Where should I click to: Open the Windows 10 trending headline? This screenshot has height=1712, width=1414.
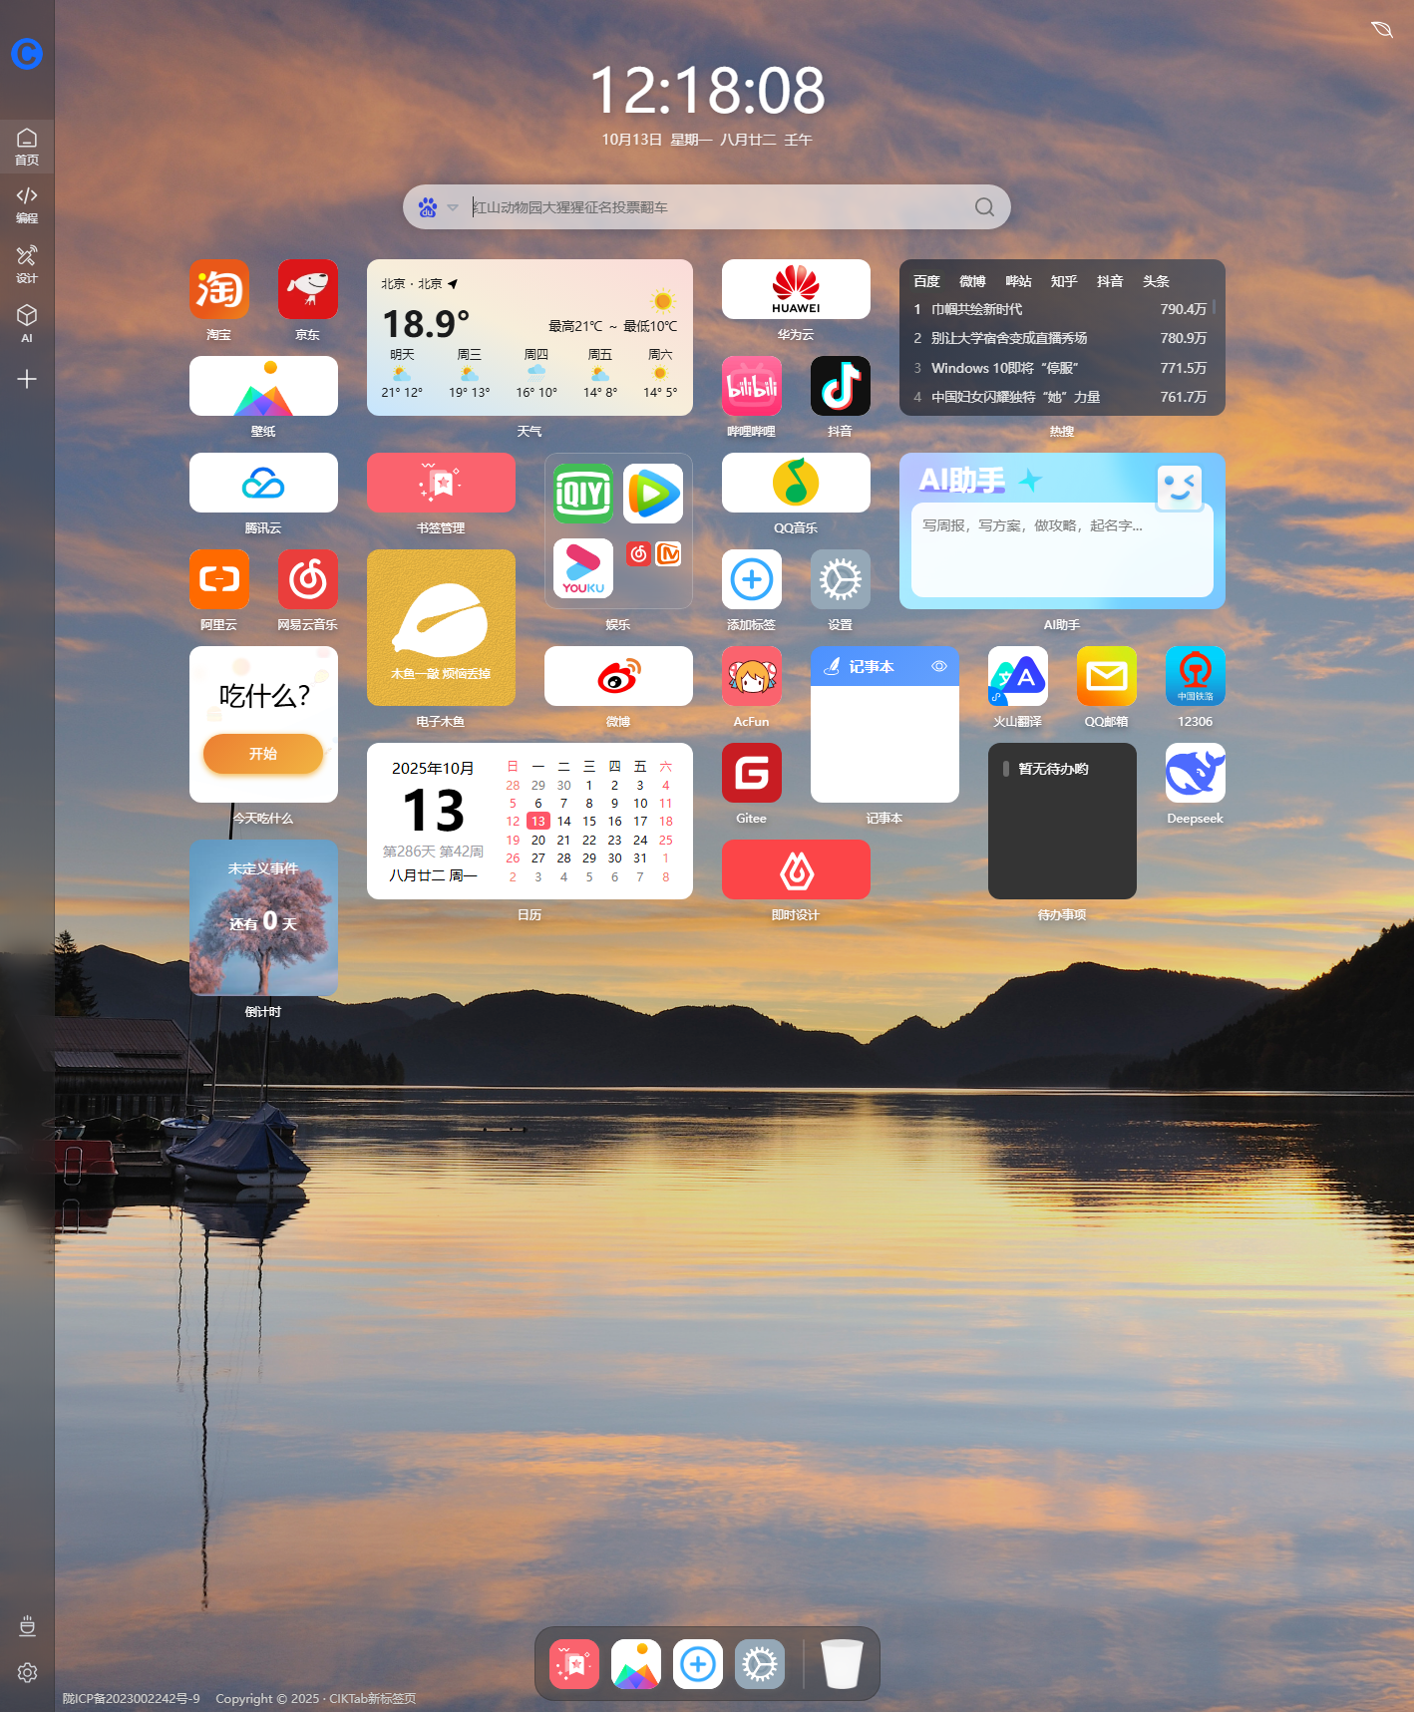[x=1004, y=368]
